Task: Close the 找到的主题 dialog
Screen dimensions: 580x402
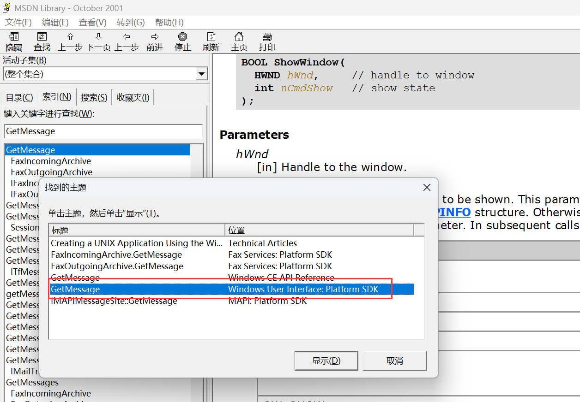Action: [x=427, y=188]
